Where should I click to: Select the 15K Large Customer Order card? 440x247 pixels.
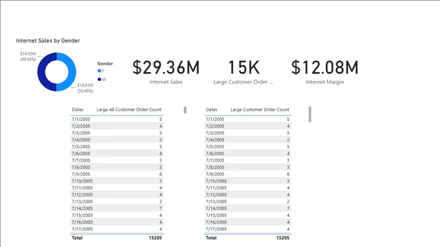[243, 71]
